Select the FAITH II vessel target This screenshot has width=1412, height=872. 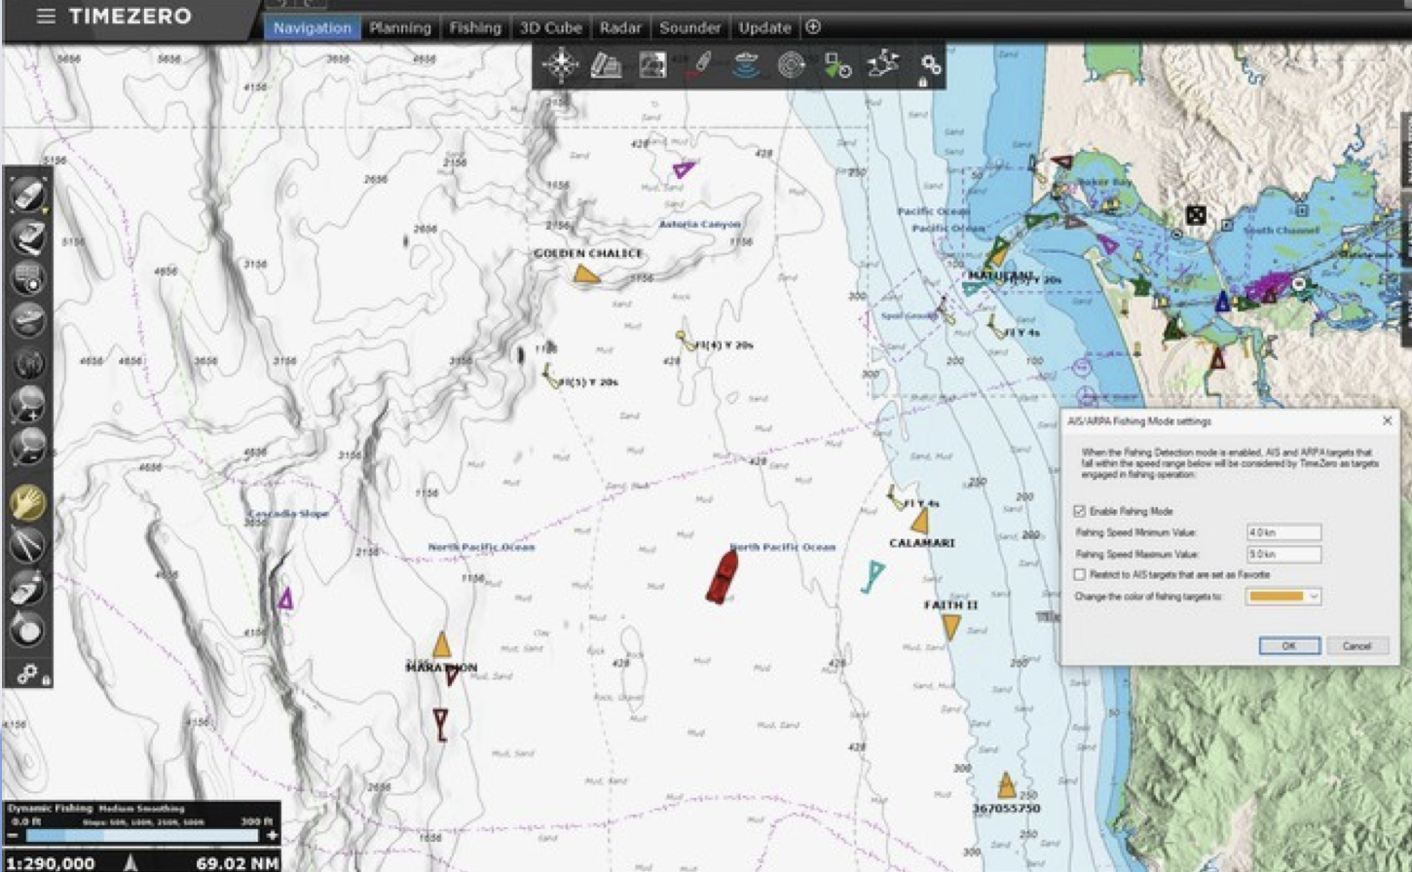(x=950, y=628)
